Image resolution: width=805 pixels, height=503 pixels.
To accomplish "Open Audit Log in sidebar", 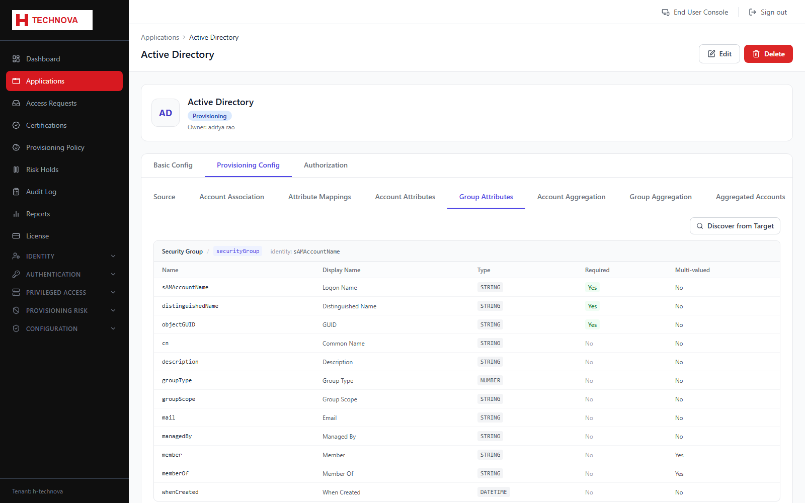I will tap(64, 192).
